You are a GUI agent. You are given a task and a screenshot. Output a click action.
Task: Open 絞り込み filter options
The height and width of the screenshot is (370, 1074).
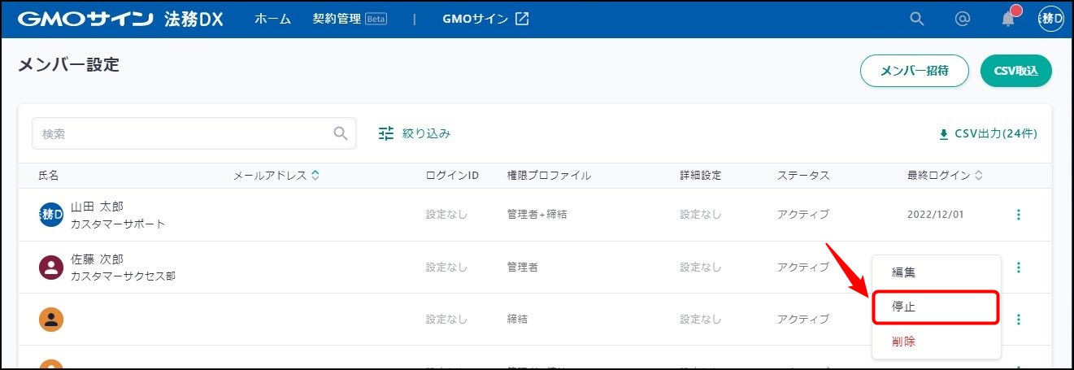click(415, 133)
